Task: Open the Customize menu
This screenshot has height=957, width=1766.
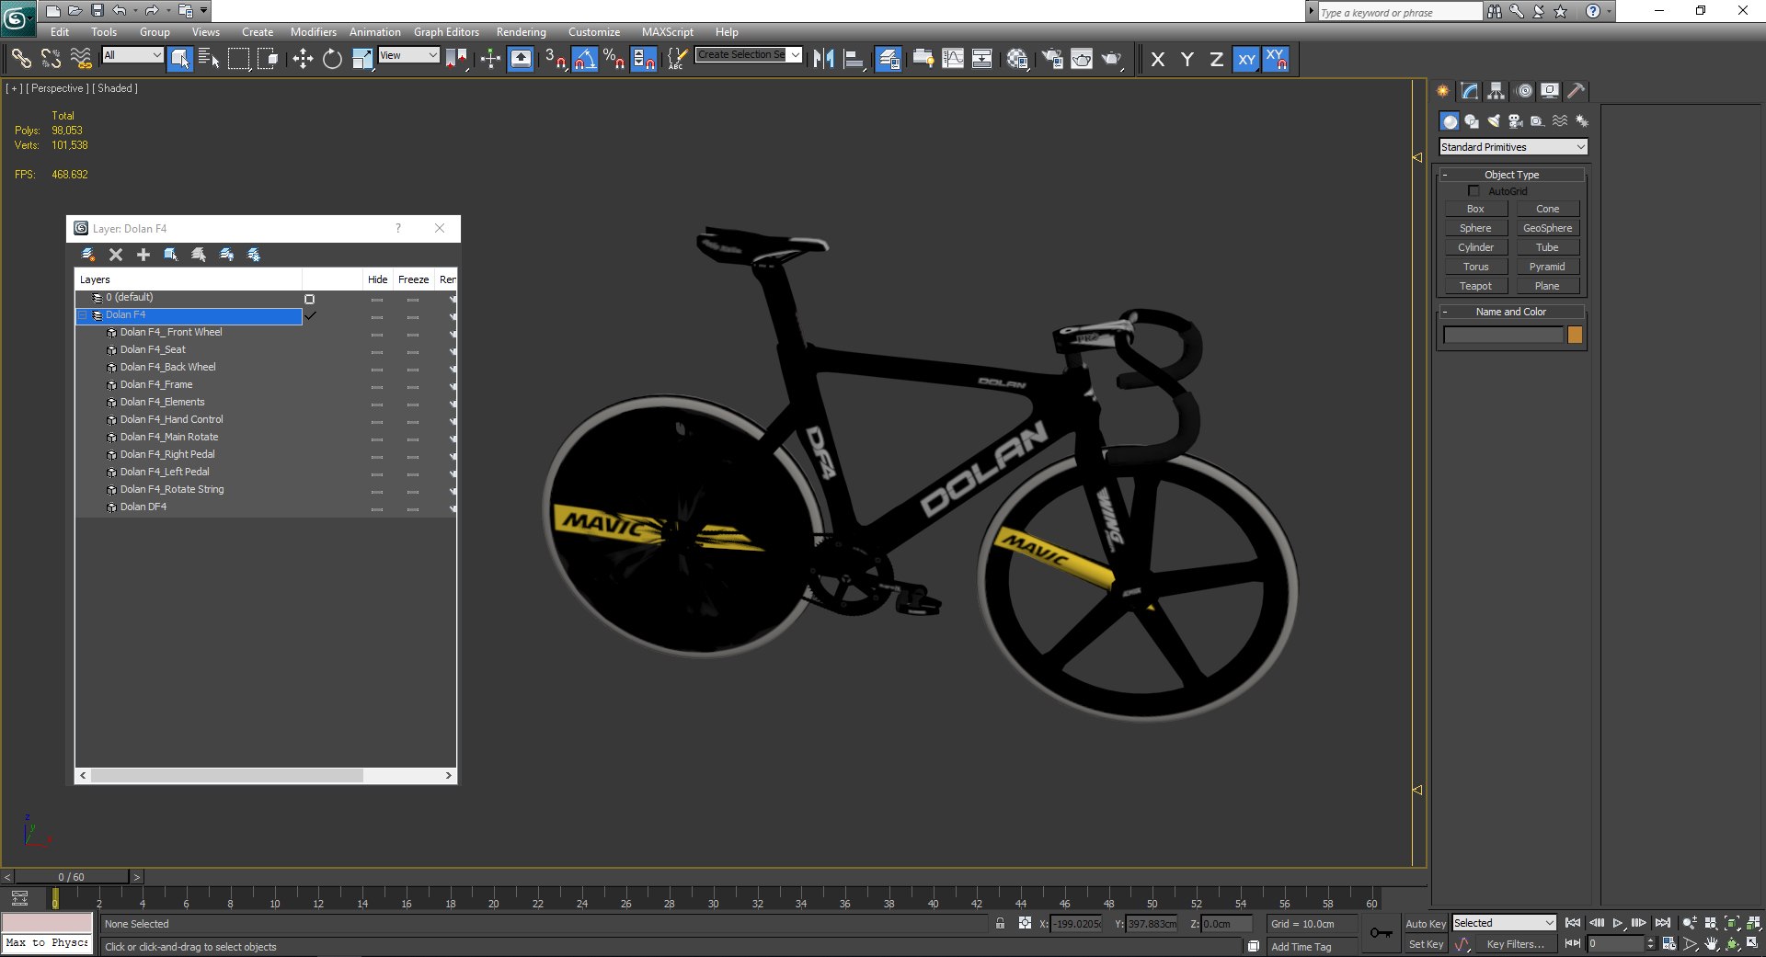Action: point(594,32)
